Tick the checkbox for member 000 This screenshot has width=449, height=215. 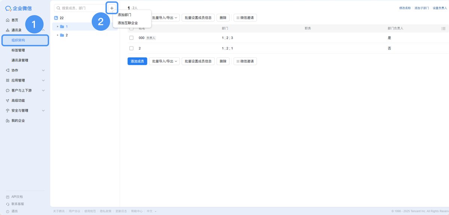coord(131,38)
